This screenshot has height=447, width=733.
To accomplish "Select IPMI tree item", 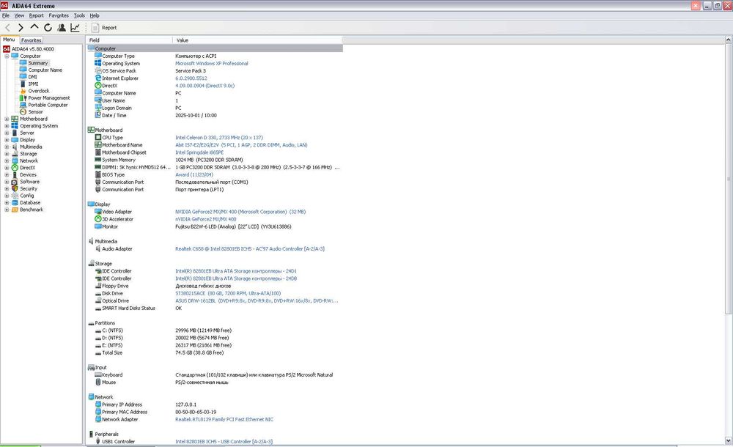I will [33, 84].
